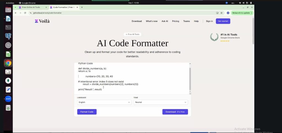Click the code box scroll up arrow
Screen dimensions: 282x133
pos(190,64)
